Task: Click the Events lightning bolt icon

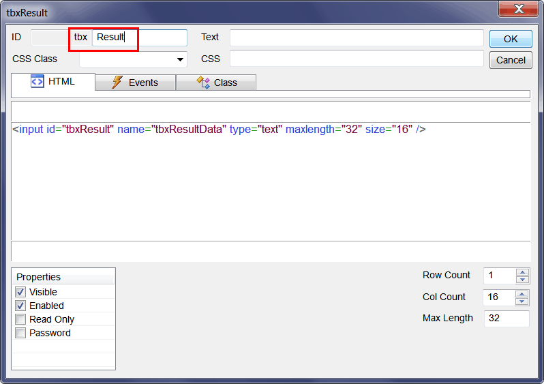Action: (x=117, y=83)
